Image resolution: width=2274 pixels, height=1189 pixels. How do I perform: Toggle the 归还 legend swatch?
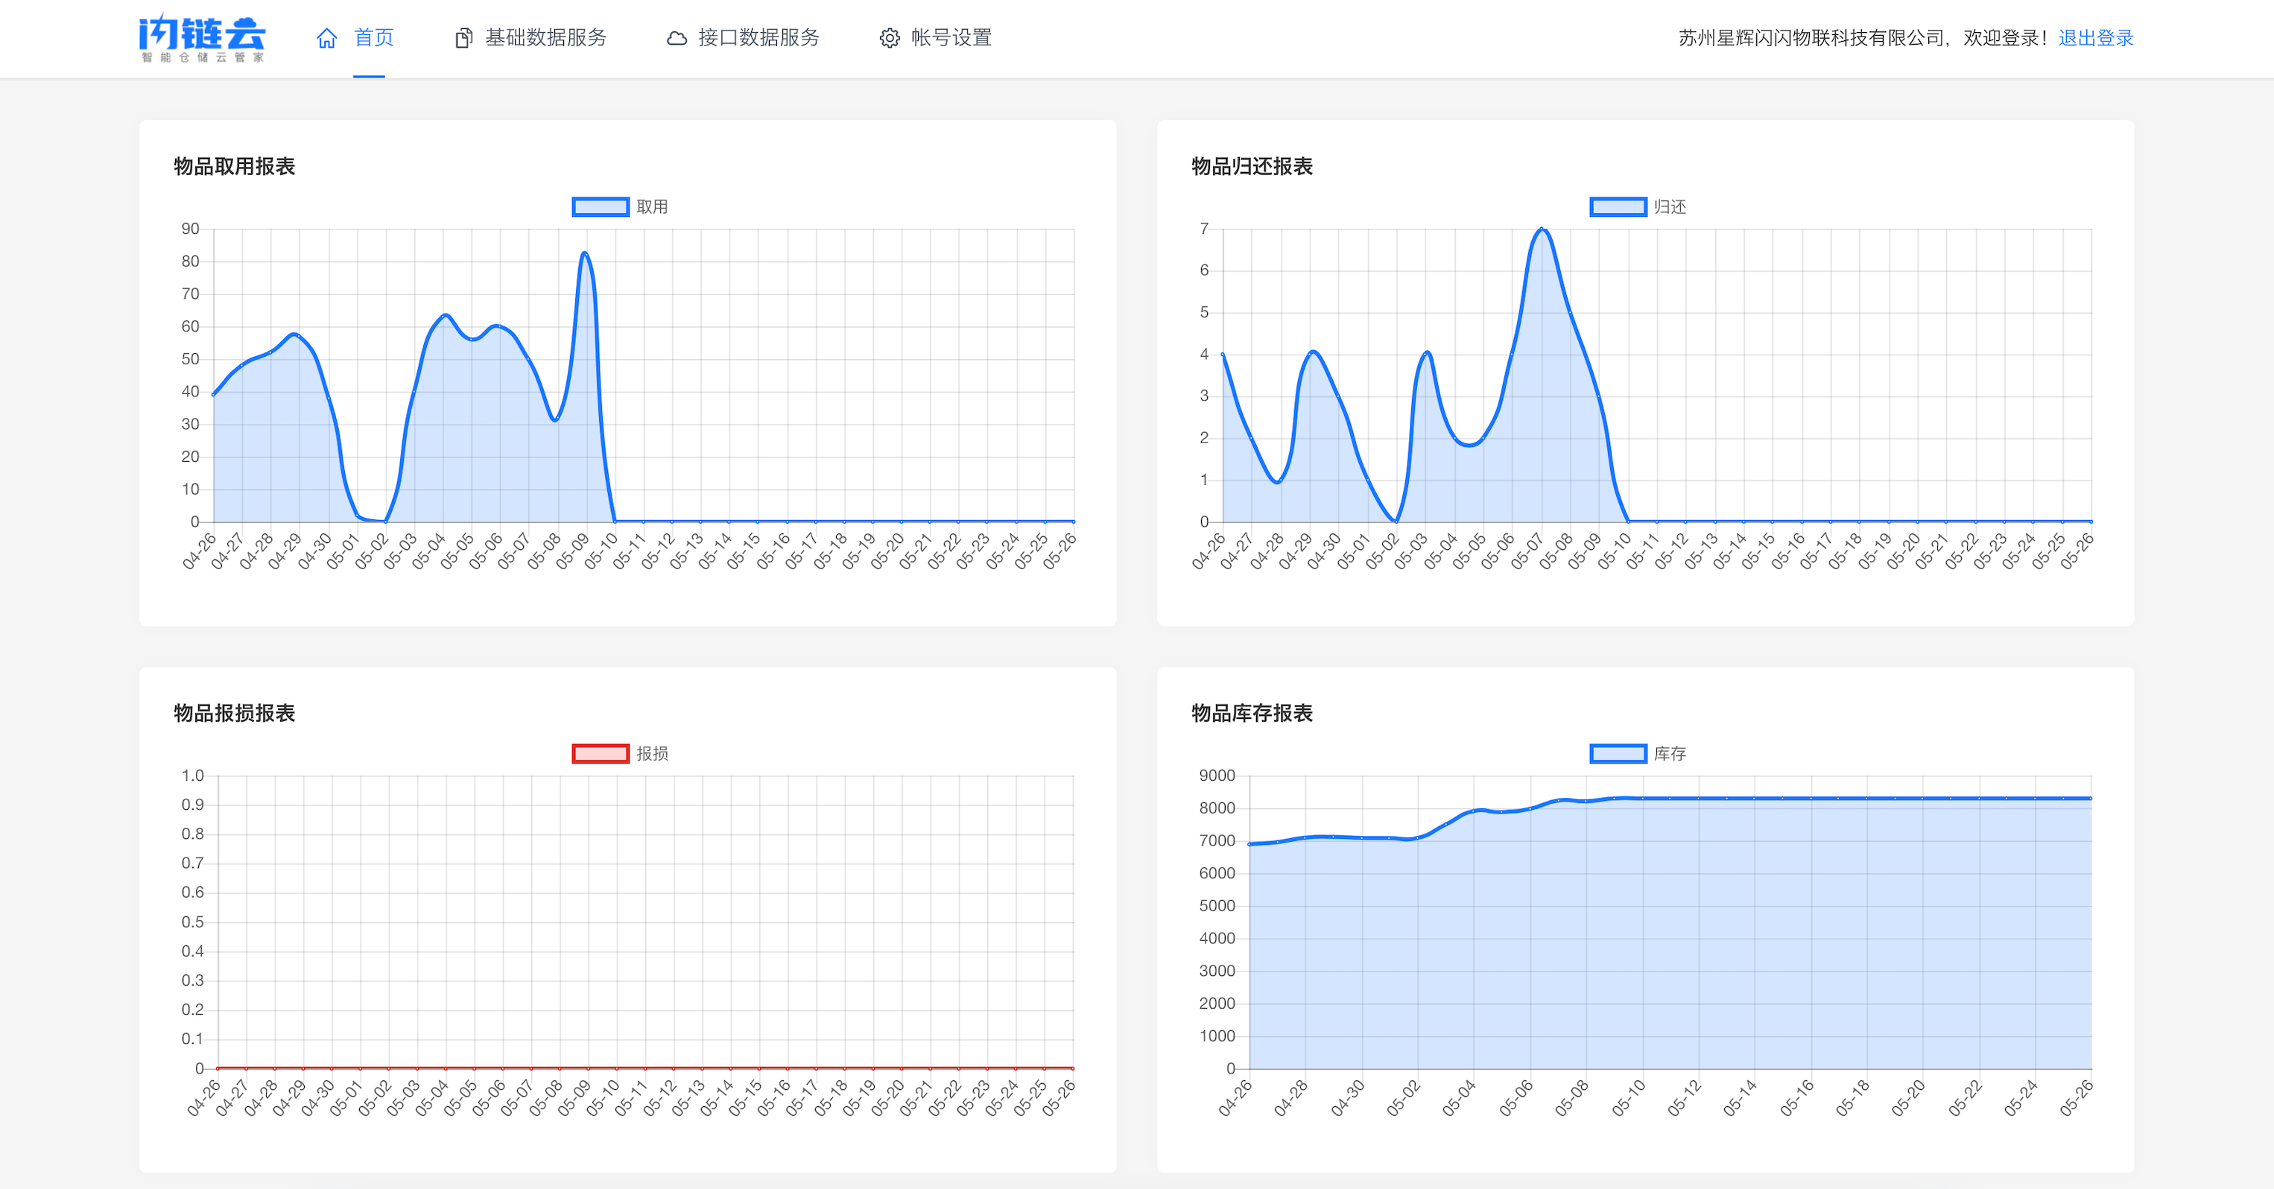[1618, 206]
